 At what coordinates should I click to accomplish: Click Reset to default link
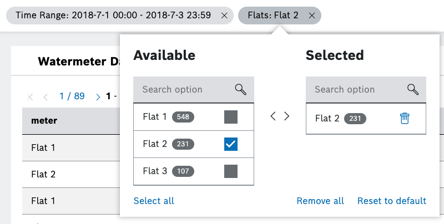tap(392, 201)
